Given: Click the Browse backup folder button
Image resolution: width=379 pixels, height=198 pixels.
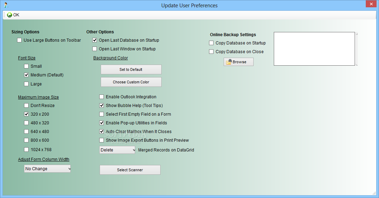Looking at the screenshot, I should coord(239,62).
